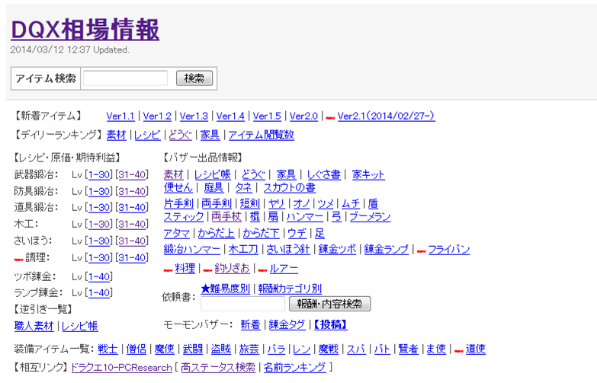
Task: Open タネ bazaar link
Action: [x=244, y=187]
